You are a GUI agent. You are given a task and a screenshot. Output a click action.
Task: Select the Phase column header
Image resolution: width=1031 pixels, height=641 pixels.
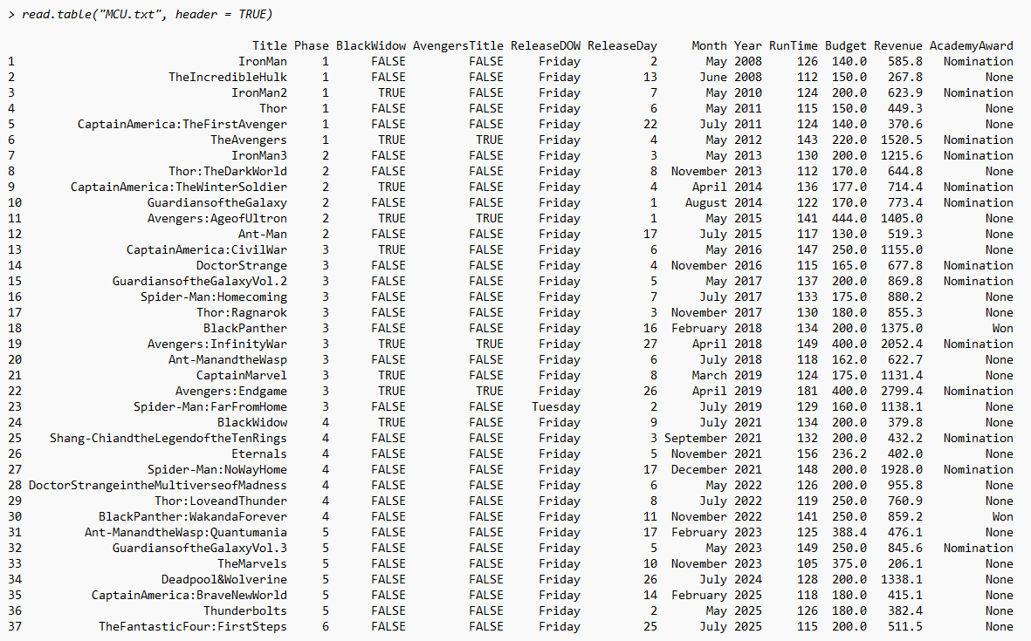pyautogui.click(x=312, y=45)
